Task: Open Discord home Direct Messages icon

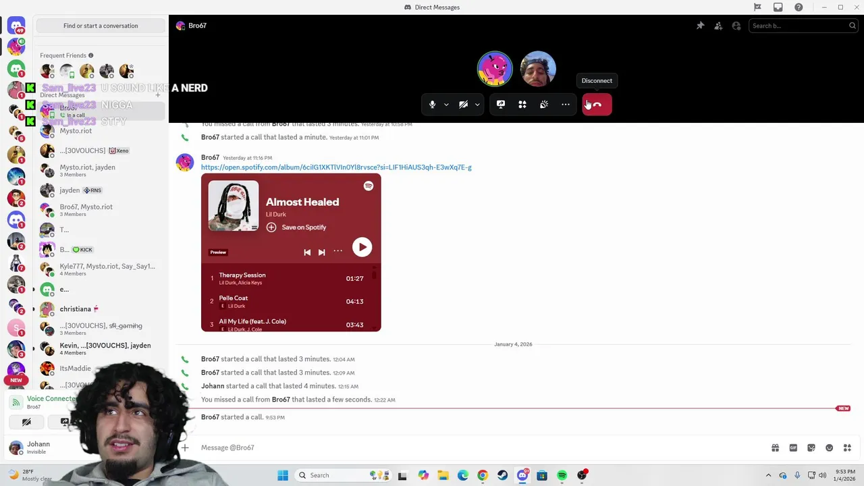Action: pyautogui.click(x=16, y=26)
